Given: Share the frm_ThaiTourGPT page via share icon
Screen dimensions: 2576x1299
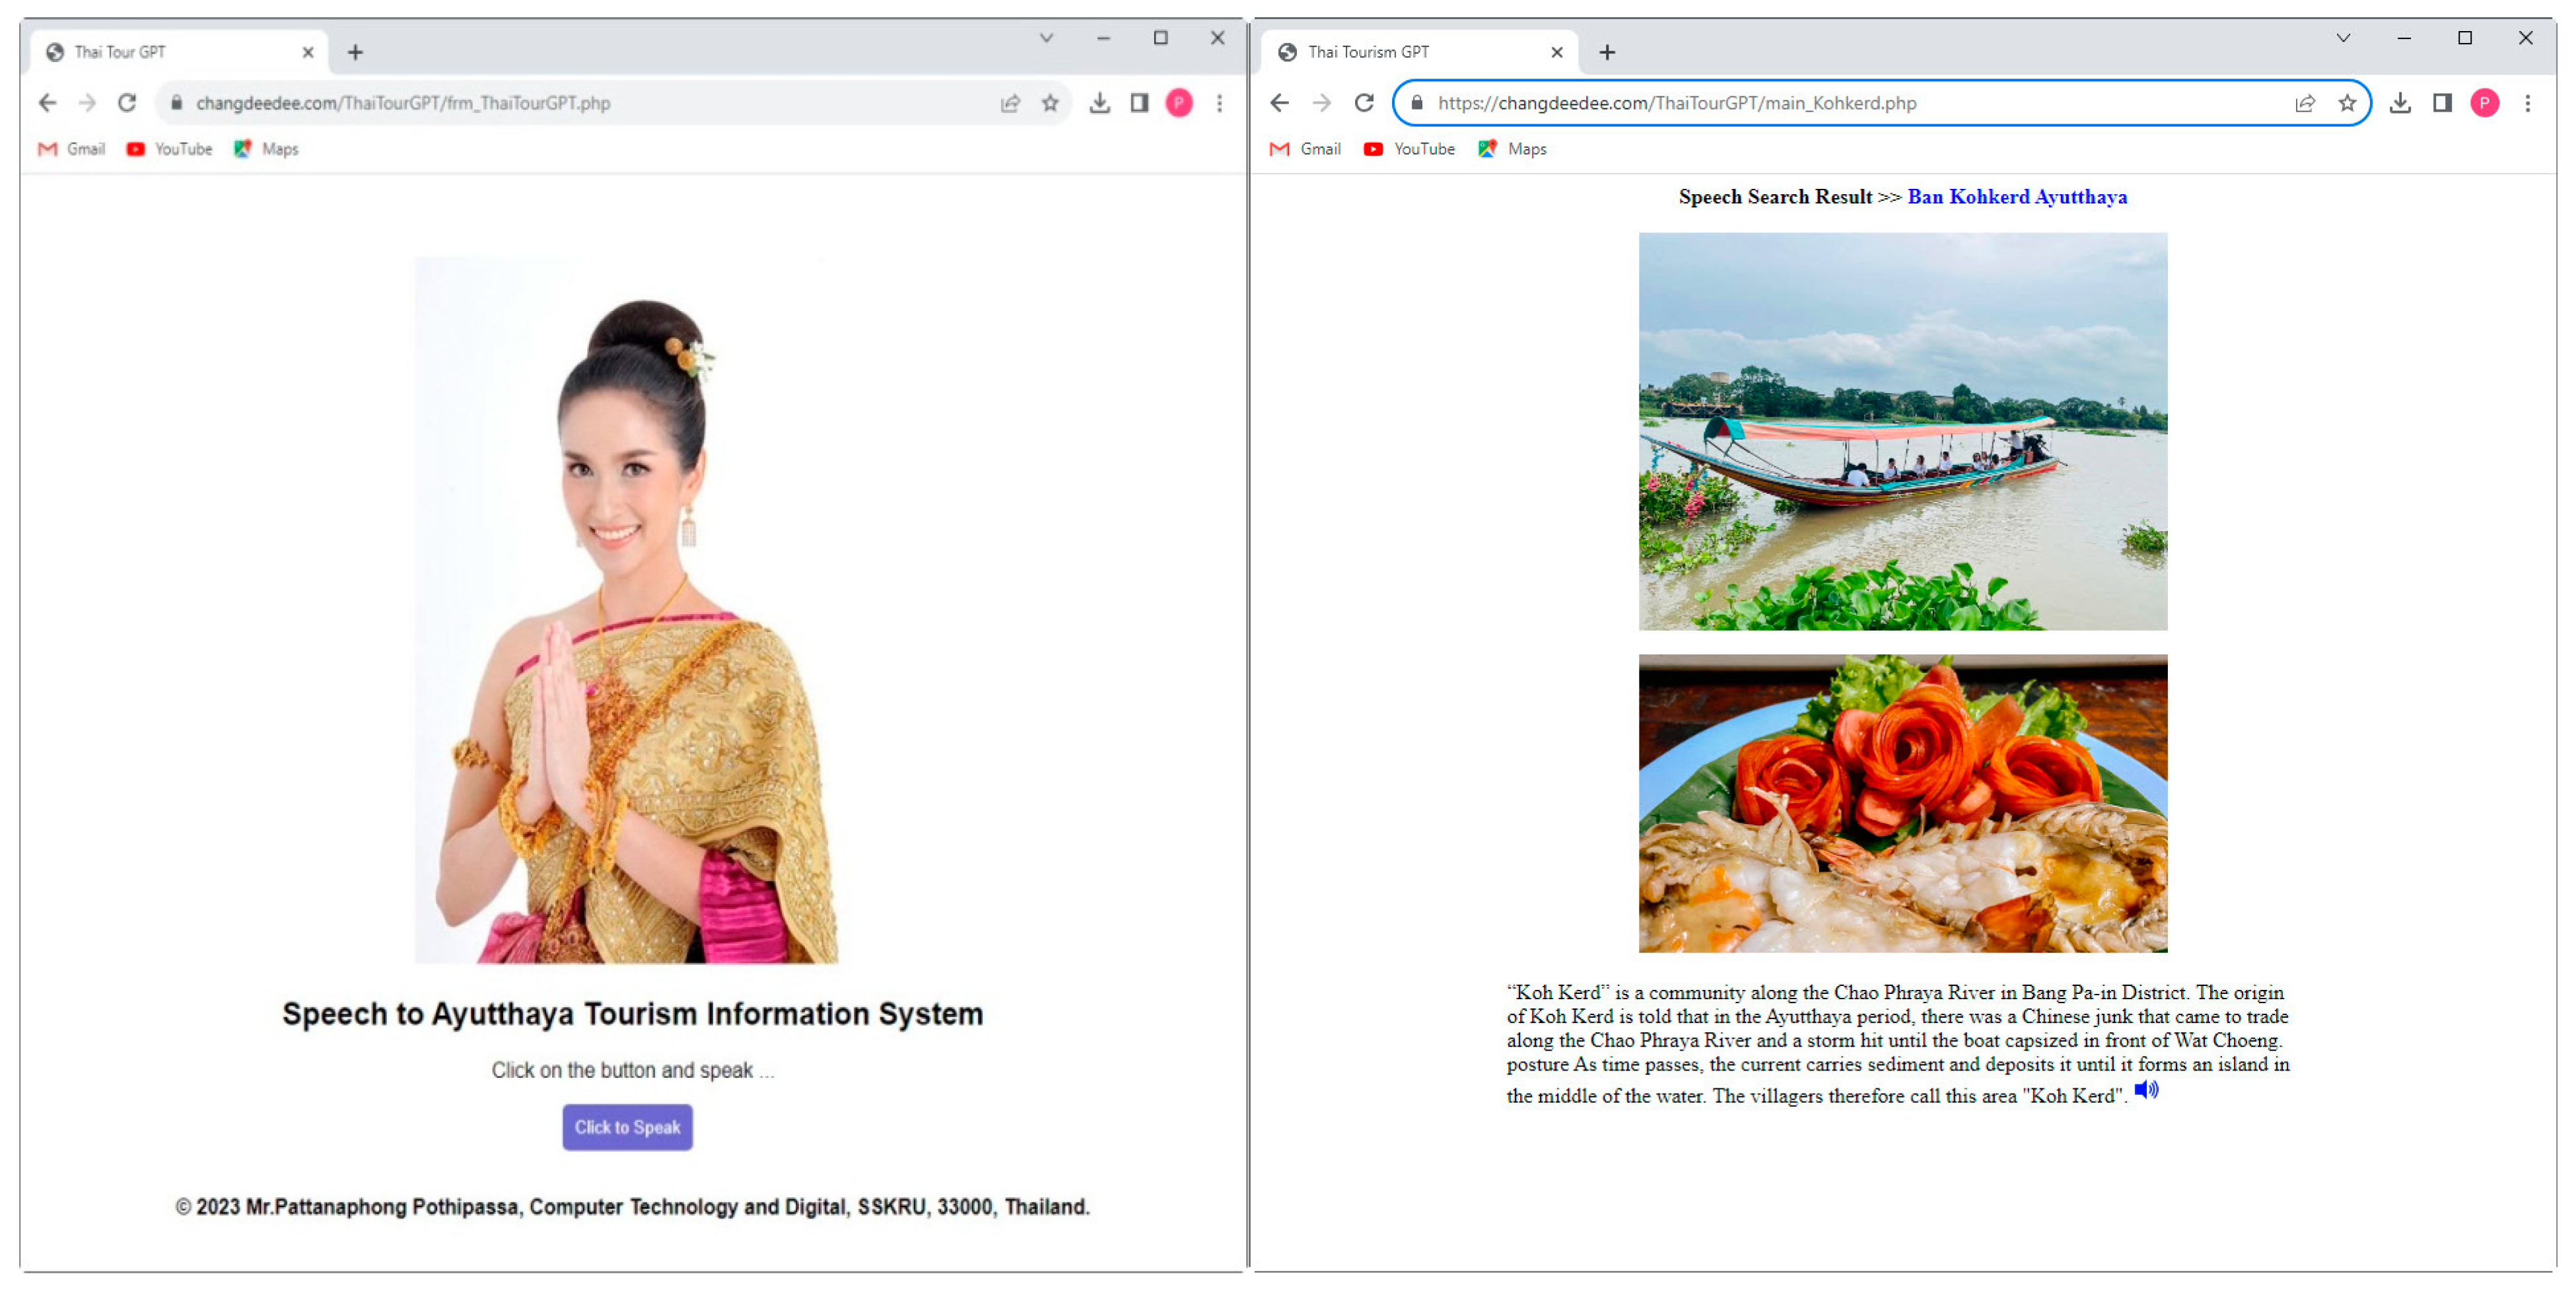Looking at the screenshot, I should tap(1010, 103).
